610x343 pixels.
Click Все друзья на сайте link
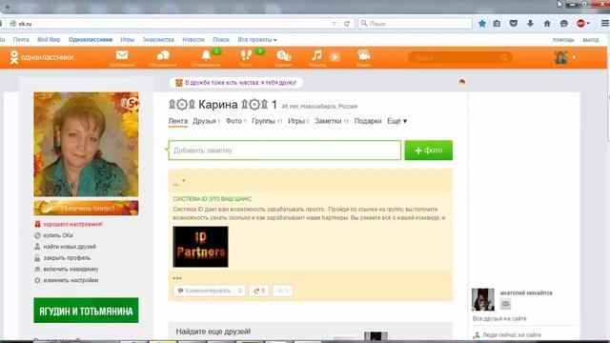click(x=499, y=318)
